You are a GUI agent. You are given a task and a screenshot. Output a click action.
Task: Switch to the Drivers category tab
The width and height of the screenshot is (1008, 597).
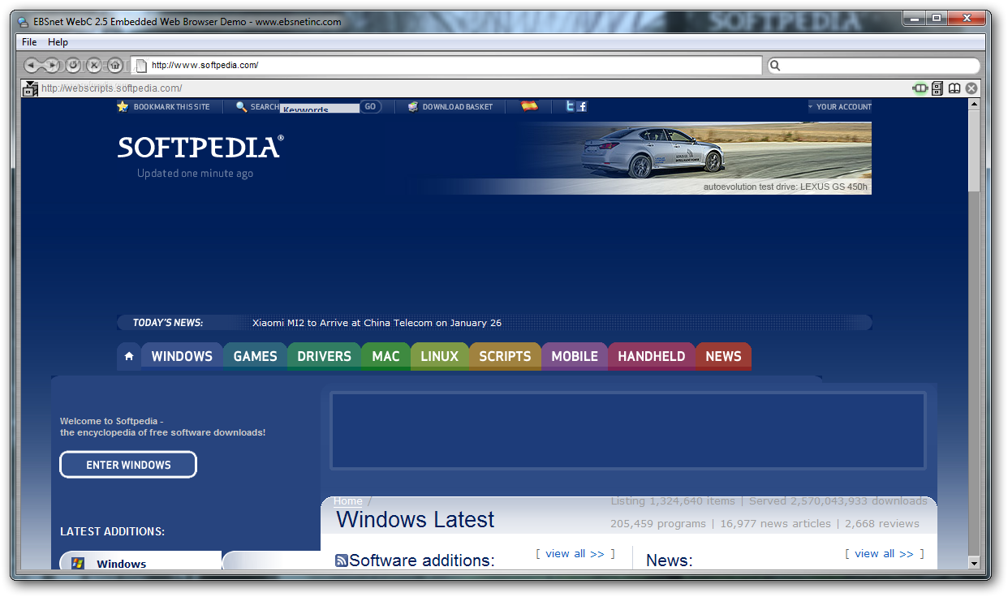click(x=324, y=356)
